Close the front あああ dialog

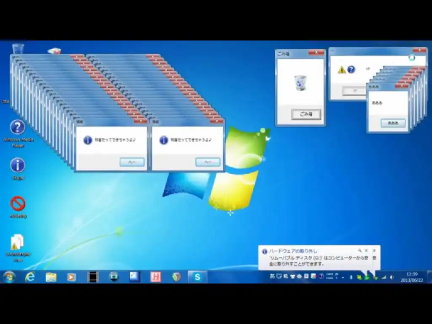(402, 86)
